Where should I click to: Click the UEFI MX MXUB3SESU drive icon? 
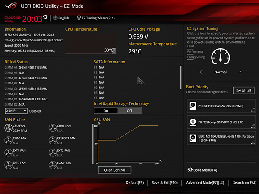[193, 138]
